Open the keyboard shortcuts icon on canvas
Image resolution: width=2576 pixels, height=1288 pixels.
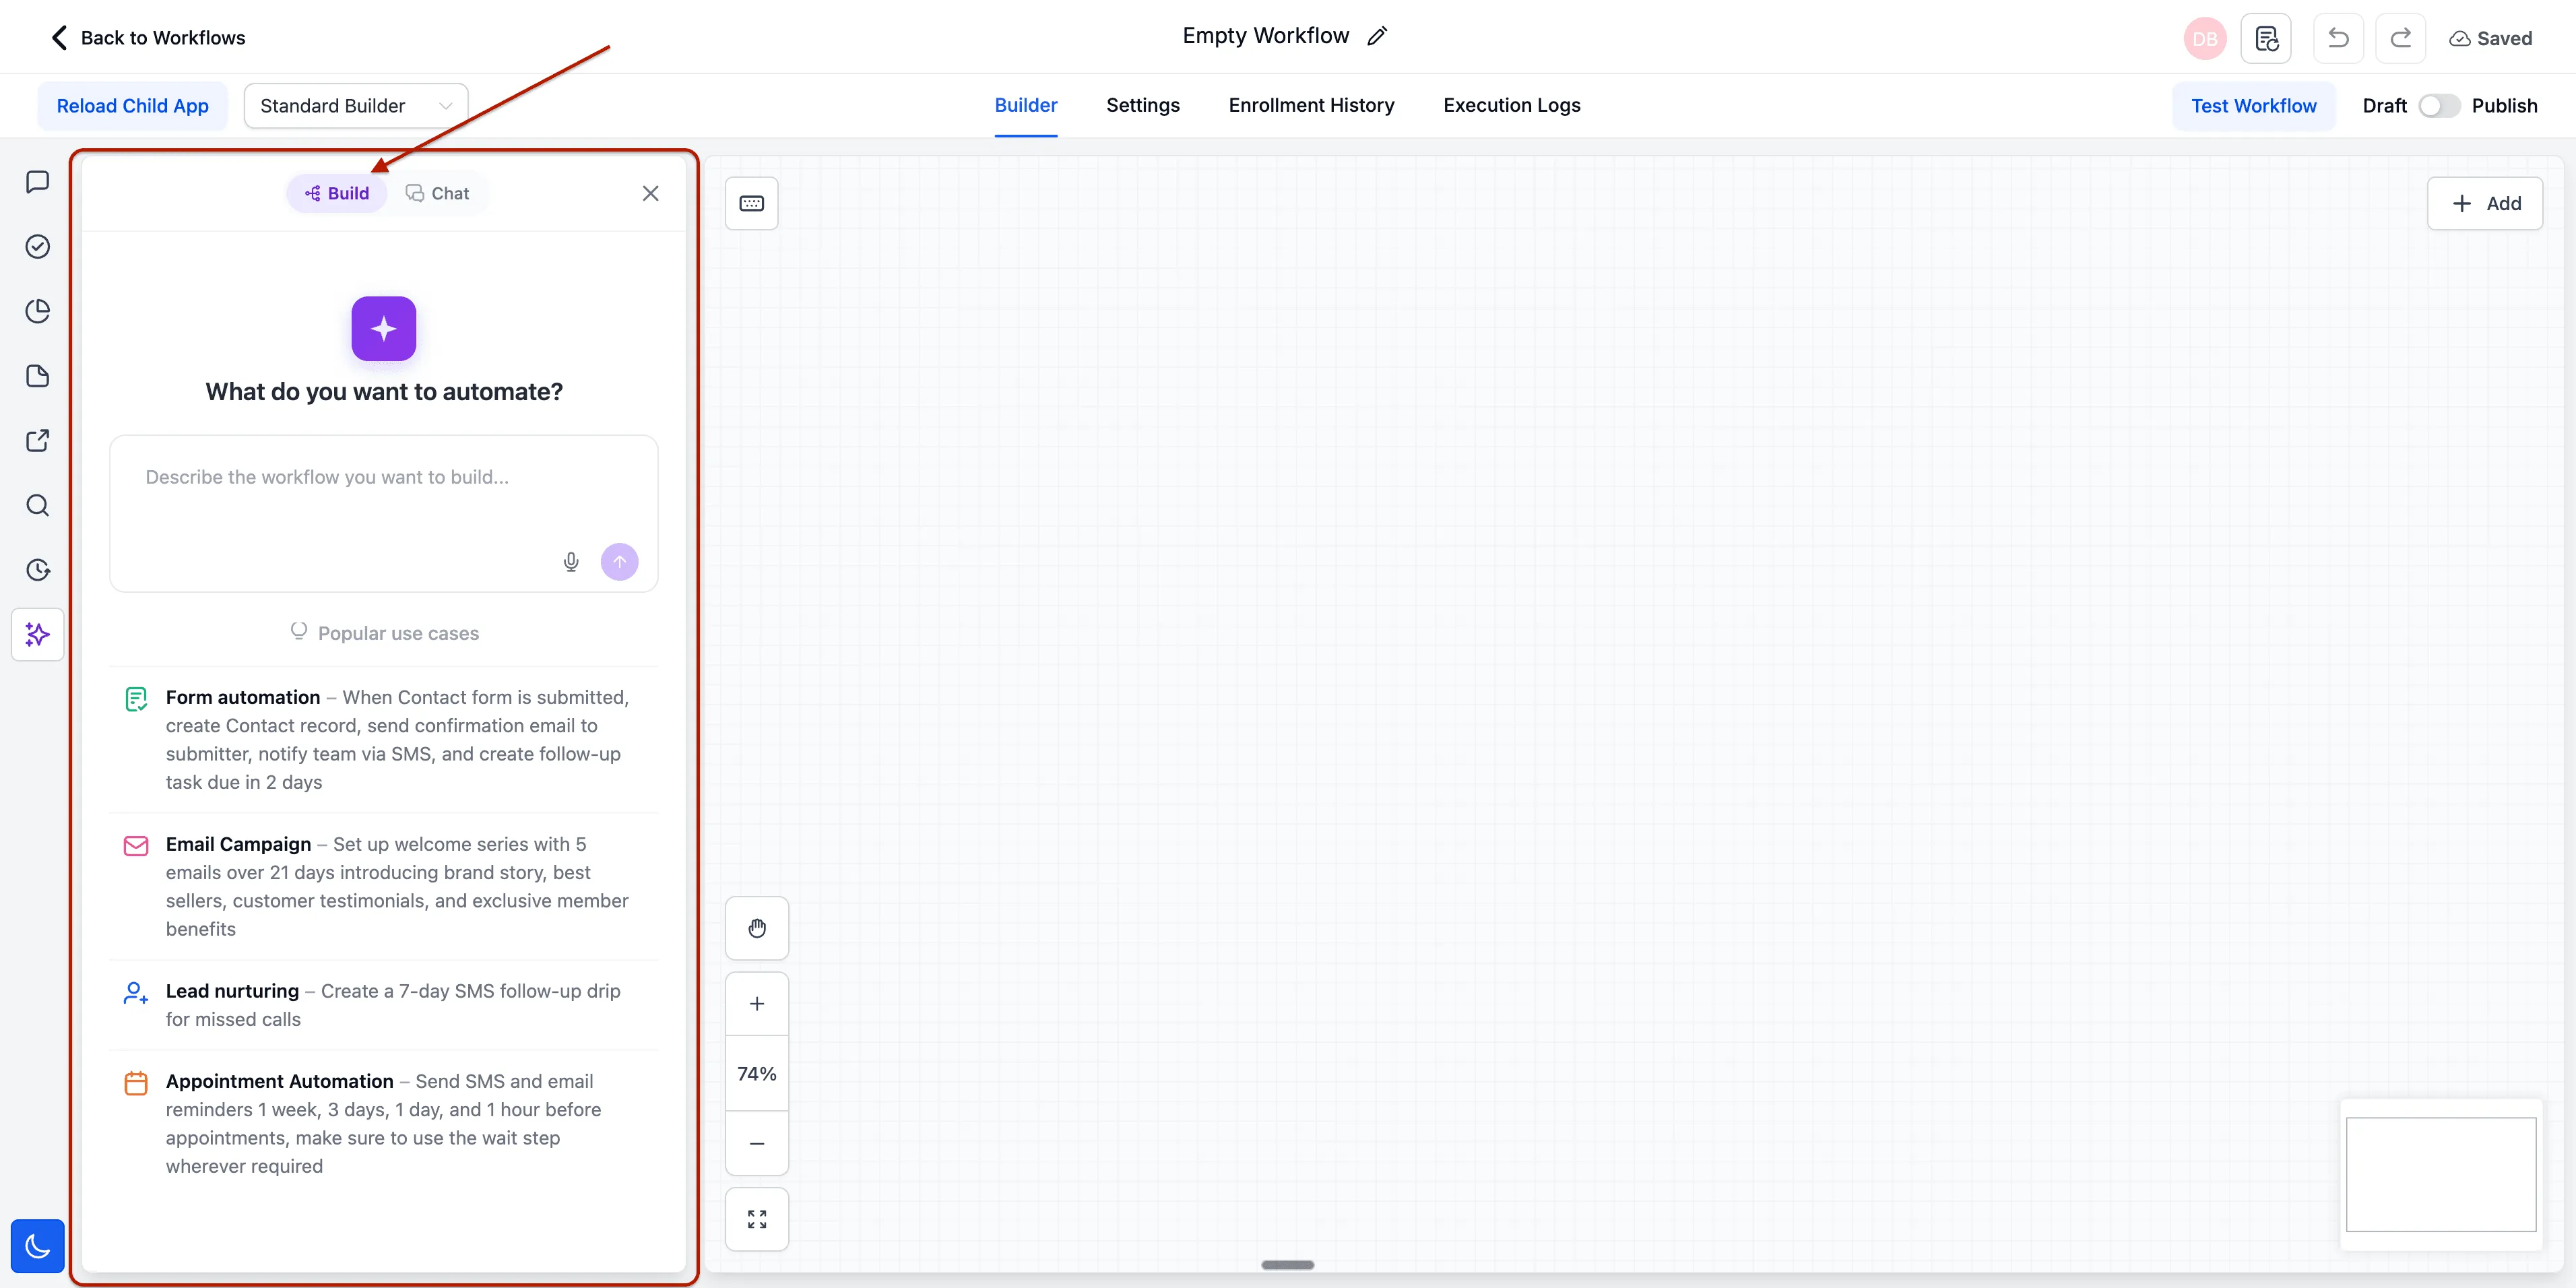751,204
